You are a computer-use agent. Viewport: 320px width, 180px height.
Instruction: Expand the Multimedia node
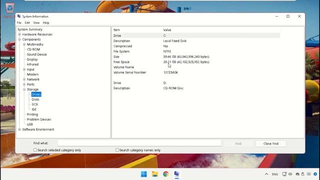24,44
